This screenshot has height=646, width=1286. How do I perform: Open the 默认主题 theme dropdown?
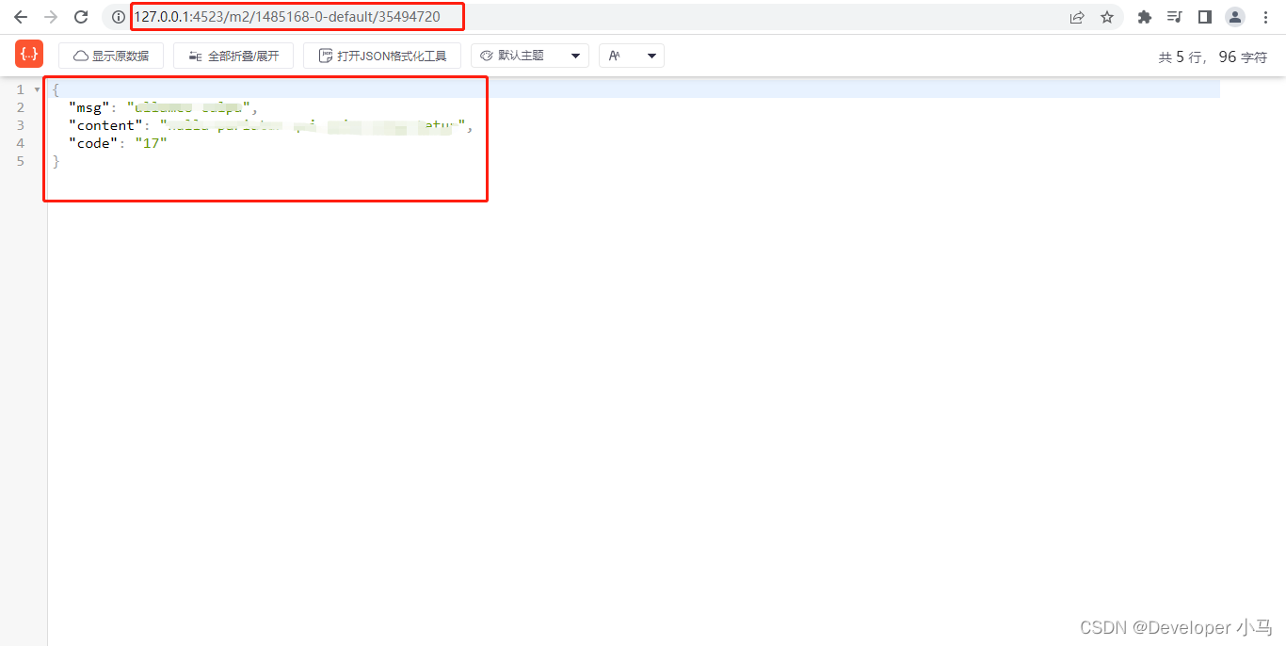click(530, 56)
